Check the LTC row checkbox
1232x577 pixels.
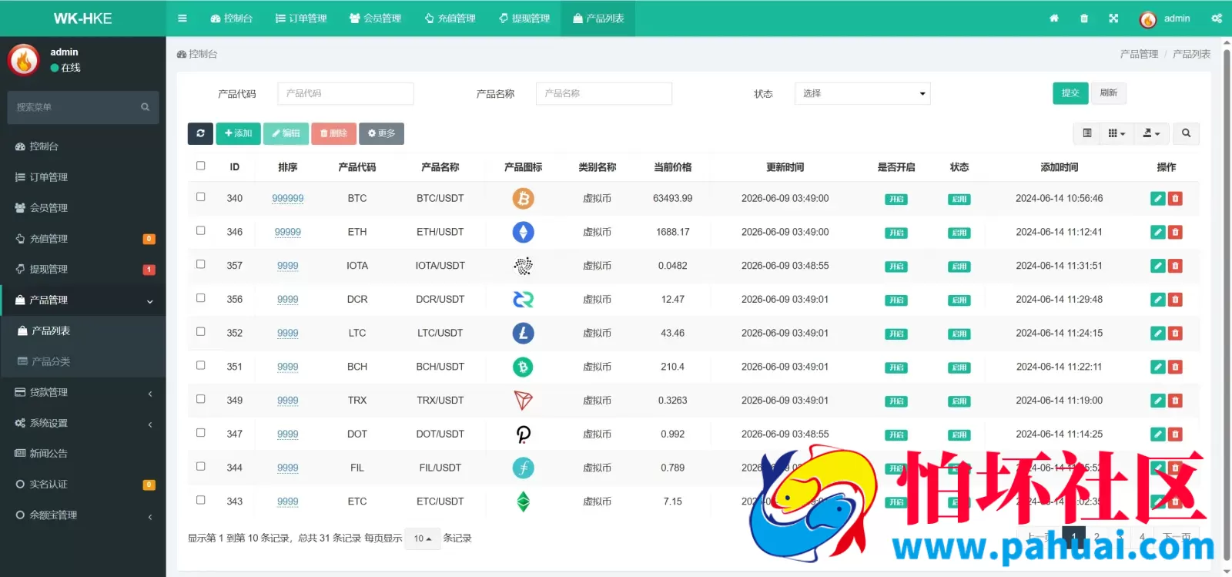click(x=201, y=332)
